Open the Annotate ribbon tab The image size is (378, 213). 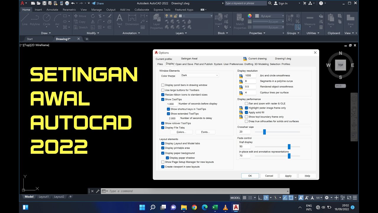pos(52,10)
